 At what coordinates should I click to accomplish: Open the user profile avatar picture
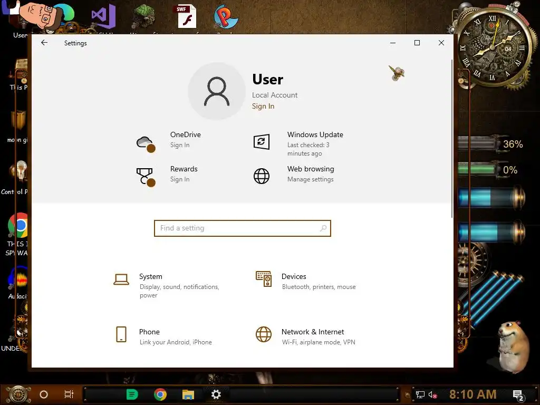pyautogui.click(x=217, y=91)
